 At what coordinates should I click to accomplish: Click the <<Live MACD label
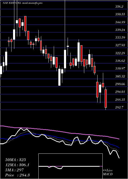[x=108, y=172]
